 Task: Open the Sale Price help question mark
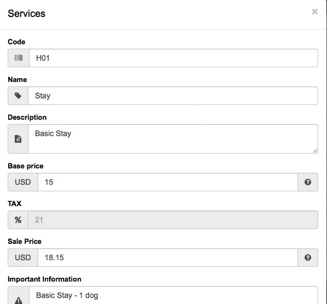pyautogui.click(x=308, y=258)
